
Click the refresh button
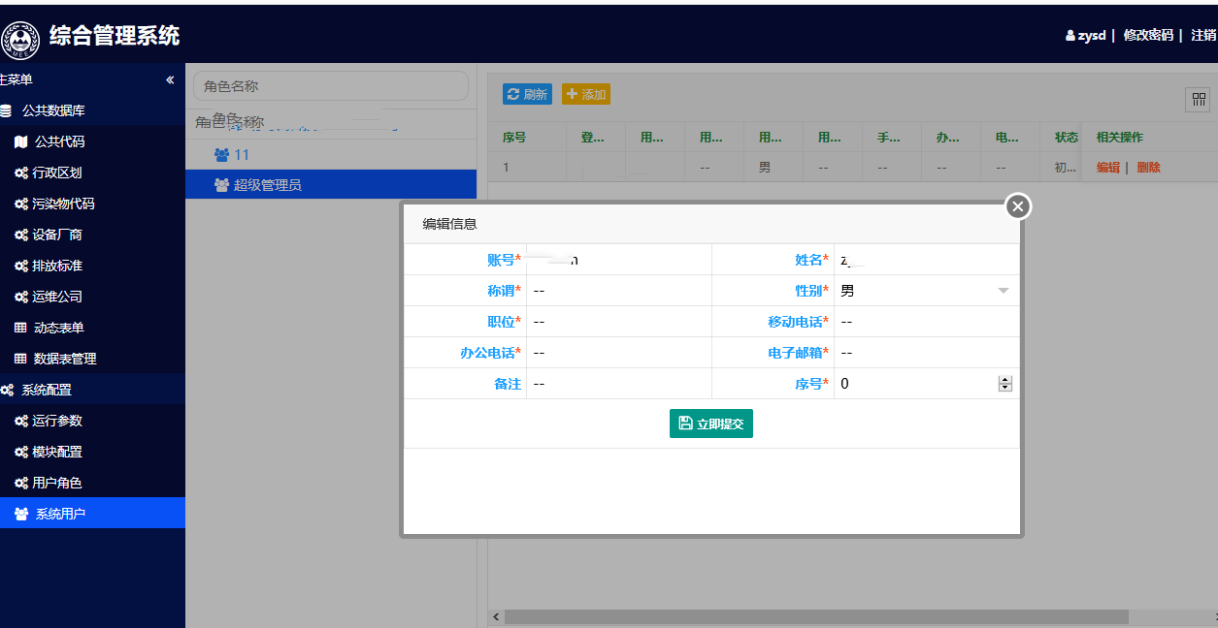pyautogui.click(x=527, y=94)
